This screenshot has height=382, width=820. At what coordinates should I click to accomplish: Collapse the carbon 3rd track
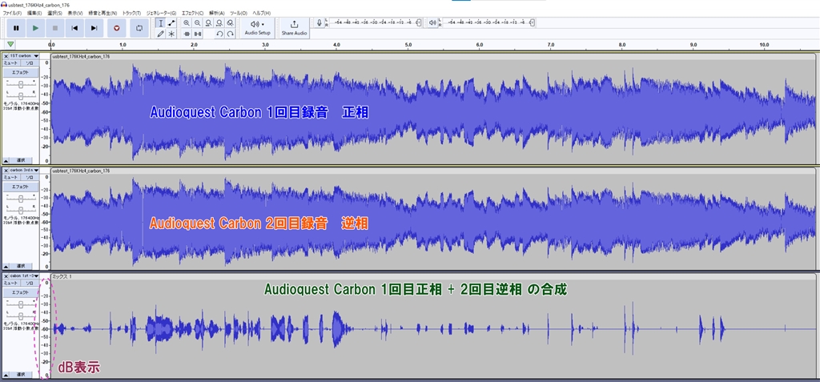click(x=6, y=265)
